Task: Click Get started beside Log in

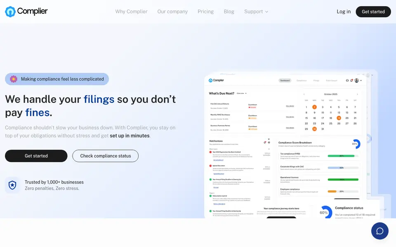Action: [373, 12]
